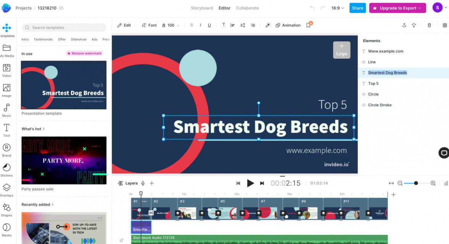Click the Redo arrow
The height and width of the screenshot is (244, 449).
point(323,8)
